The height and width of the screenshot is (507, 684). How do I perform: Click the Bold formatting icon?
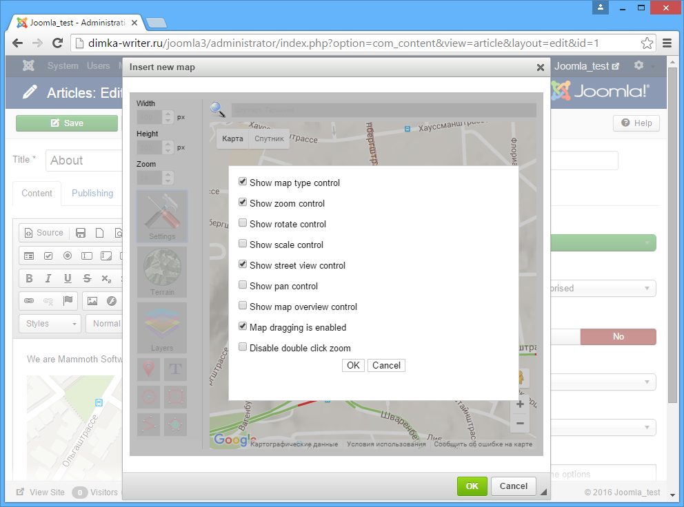29,279
